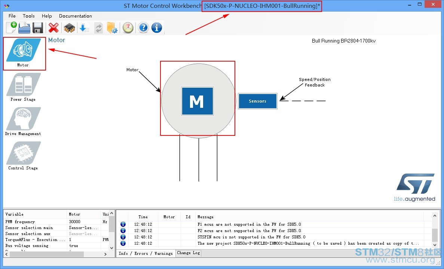Click the variables panel horizontal scrollbar thumb
This screenshot has height=269, width=444.
coord(47,254)
